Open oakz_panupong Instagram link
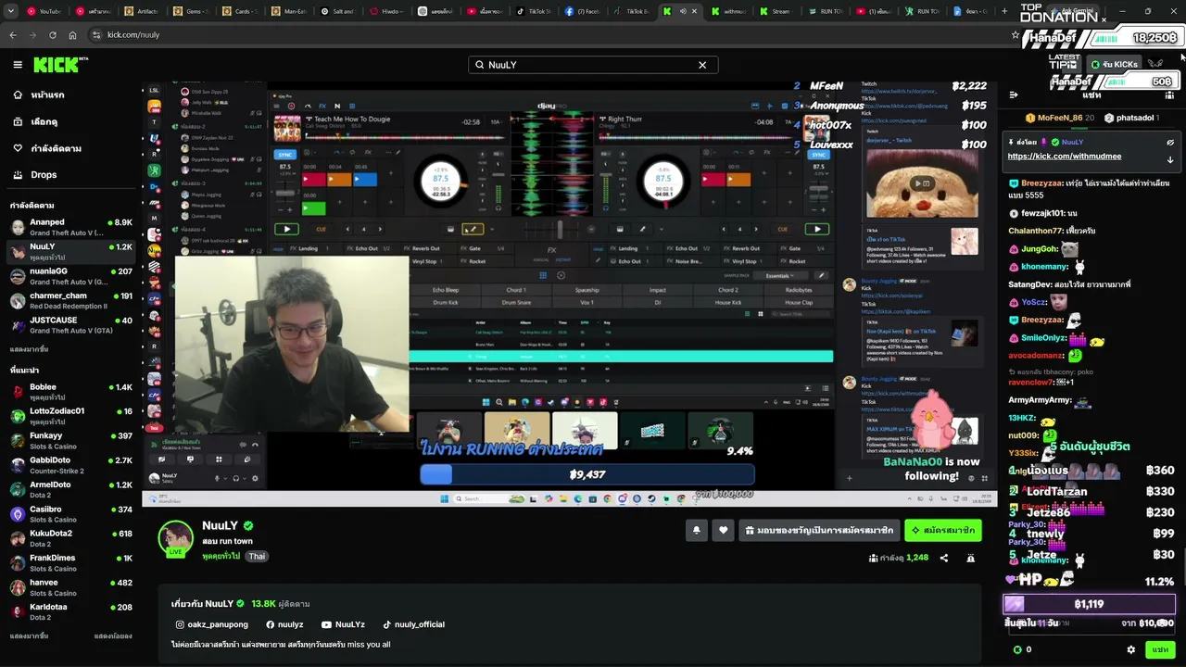1186x667 pixels. (x=212, y=624)
